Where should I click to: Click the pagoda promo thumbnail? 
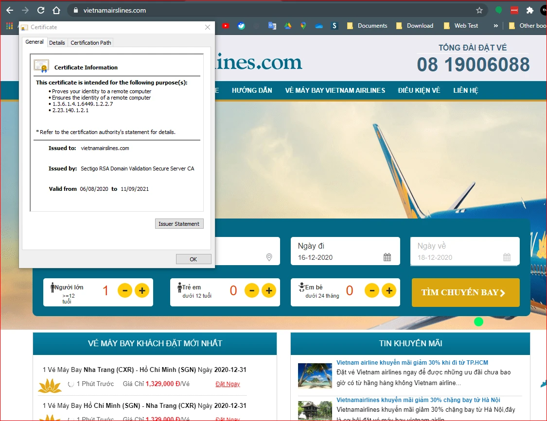click(x=315, y=410)
